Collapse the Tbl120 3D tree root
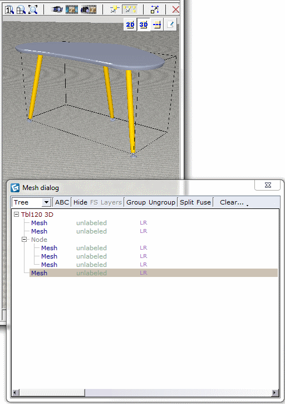The height and width of the screenshot is (404, 285). [17, 215]
